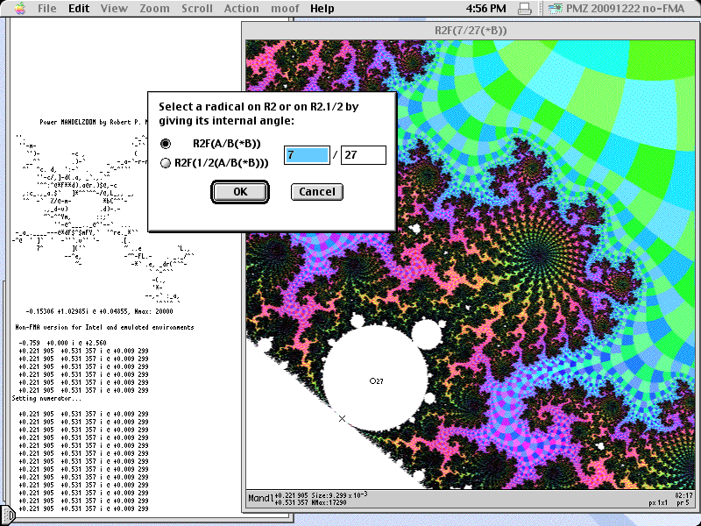Open the Help menu
Image resolution: width=701 pixels, height=526 pixels.
pyautogui.click(x=322, y=9)
